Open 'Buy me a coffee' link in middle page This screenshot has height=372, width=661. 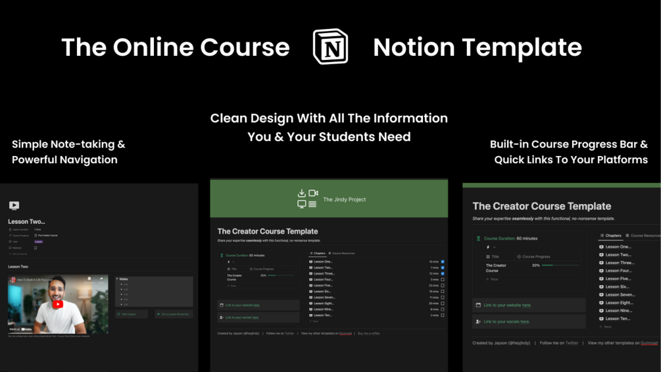coord(368,333)
